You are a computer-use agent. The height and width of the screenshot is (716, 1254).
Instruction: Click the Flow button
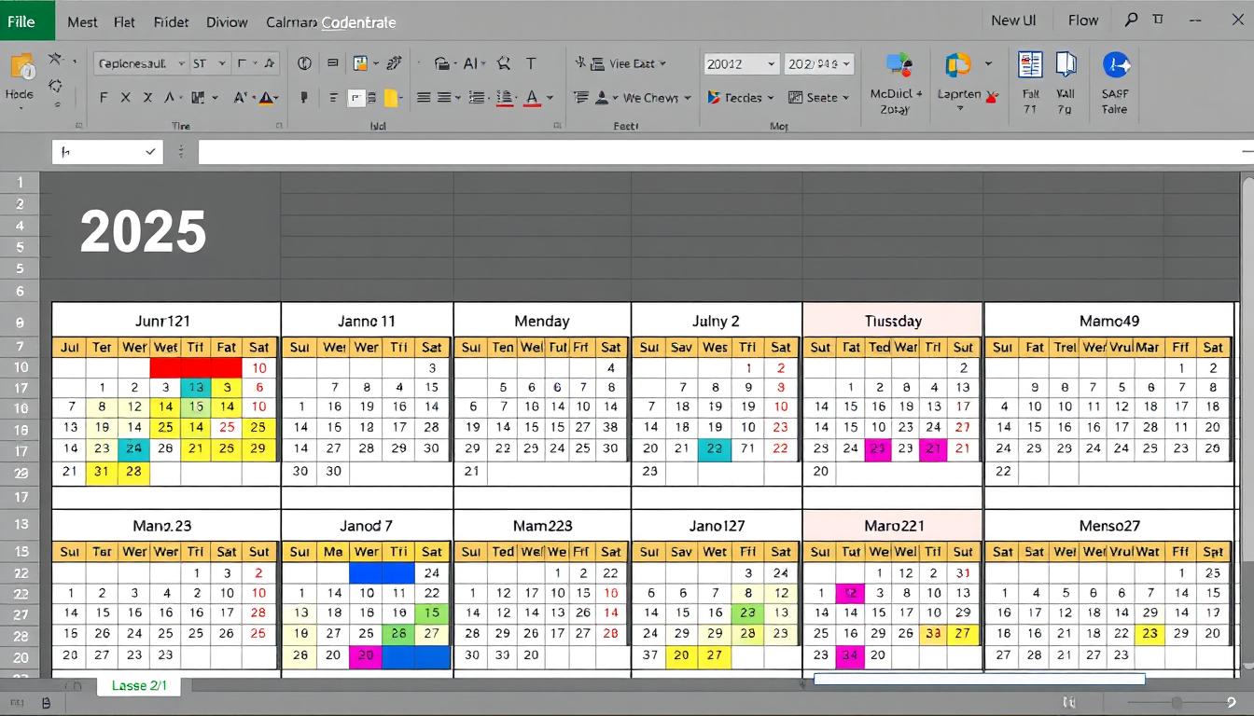(1082, 21)
